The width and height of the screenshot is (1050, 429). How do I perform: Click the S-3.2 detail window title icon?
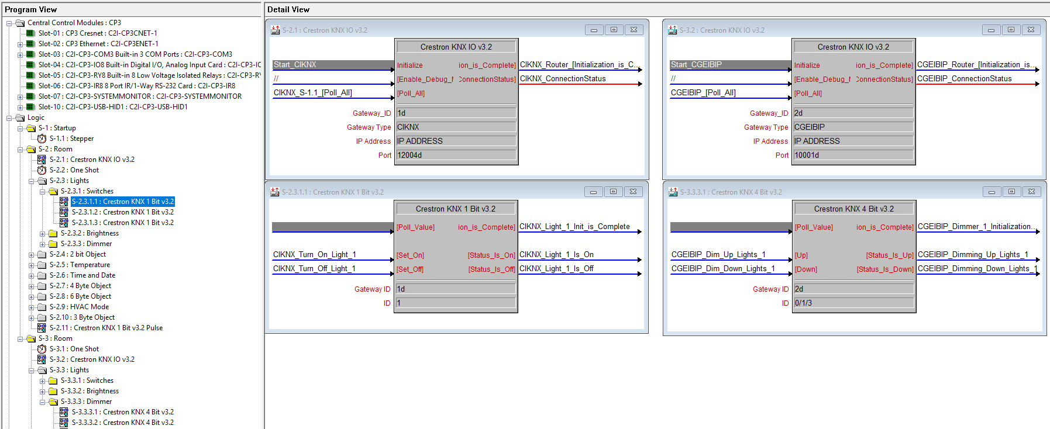tap(673, 30)
